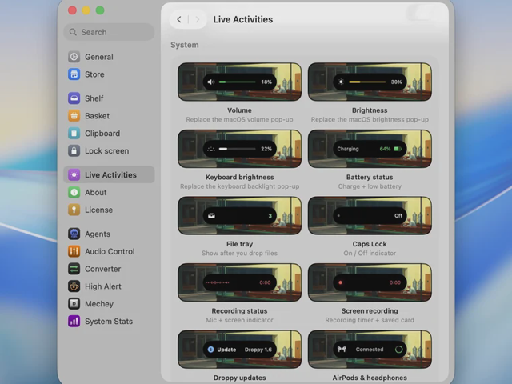
Task: Click the Converter arrows icon
Action: [74, 269]
